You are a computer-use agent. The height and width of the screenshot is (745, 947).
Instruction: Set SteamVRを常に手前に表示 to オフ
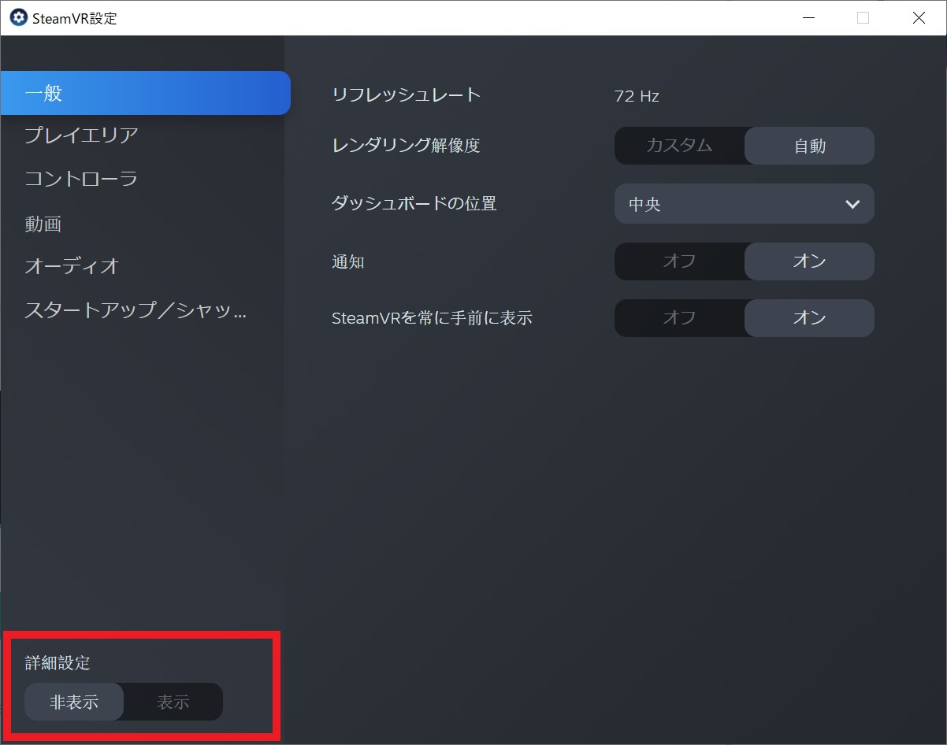tap(679, 318)
